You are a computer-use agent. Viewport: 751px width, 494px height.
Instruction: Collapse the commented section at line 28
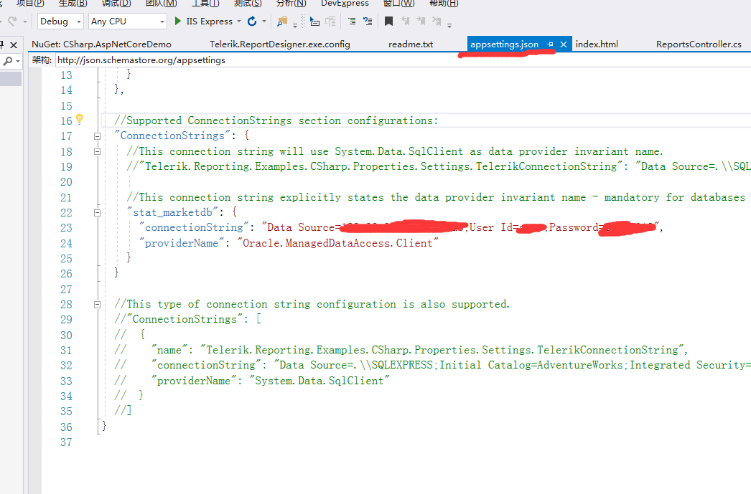point(97,305)
